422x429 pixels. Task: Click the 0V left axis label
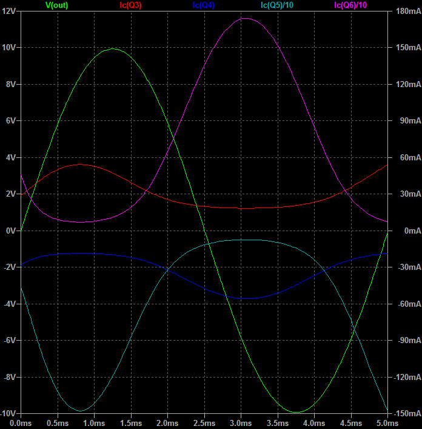click(x=11, y=231)
